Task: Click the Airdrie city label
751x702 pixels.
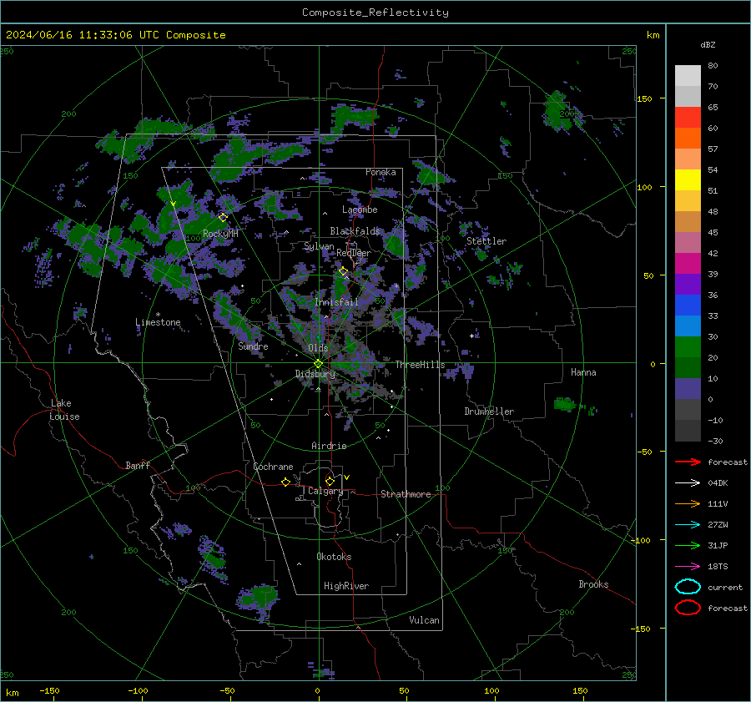Action: (329, 446)
